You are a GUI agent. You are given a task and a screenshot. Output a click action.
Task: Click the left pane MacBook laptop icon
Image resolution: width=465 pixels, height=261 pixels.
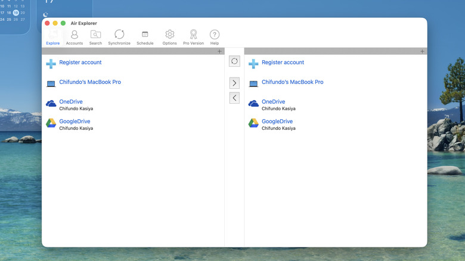(51, 84)
